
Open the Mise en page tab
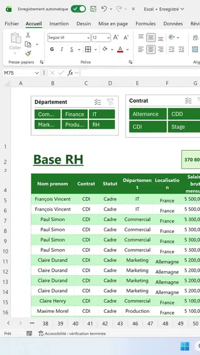[113, 23]
